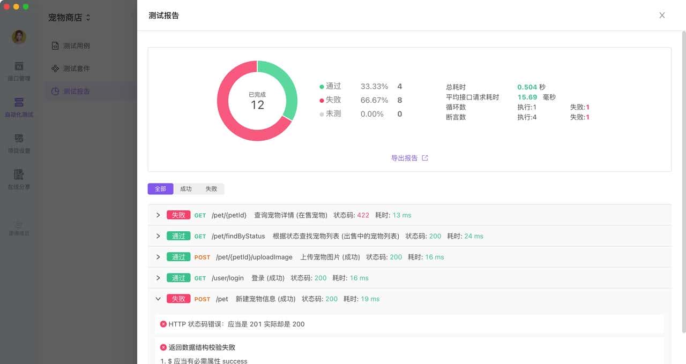Screen dimensions: 686x364
Task: Open 项目设置 from the left sidebar
Action: [19, 143]
